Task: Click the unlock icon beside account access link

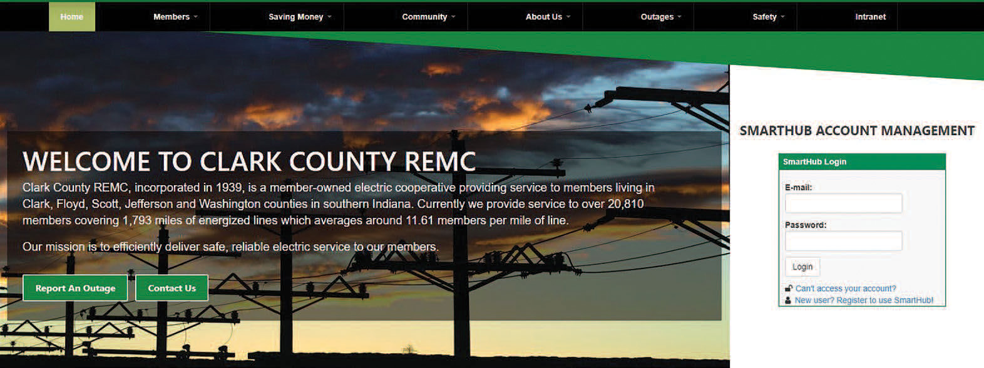Action: click(789, 289)
